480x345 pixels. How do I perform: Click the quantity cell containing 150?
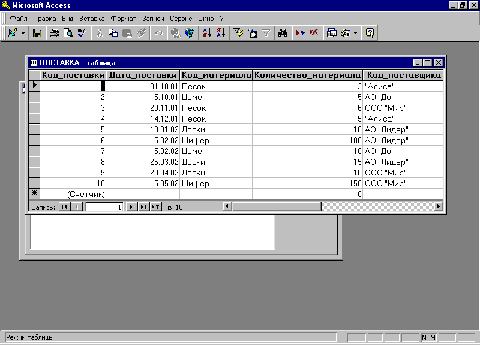tap(308, 183)
